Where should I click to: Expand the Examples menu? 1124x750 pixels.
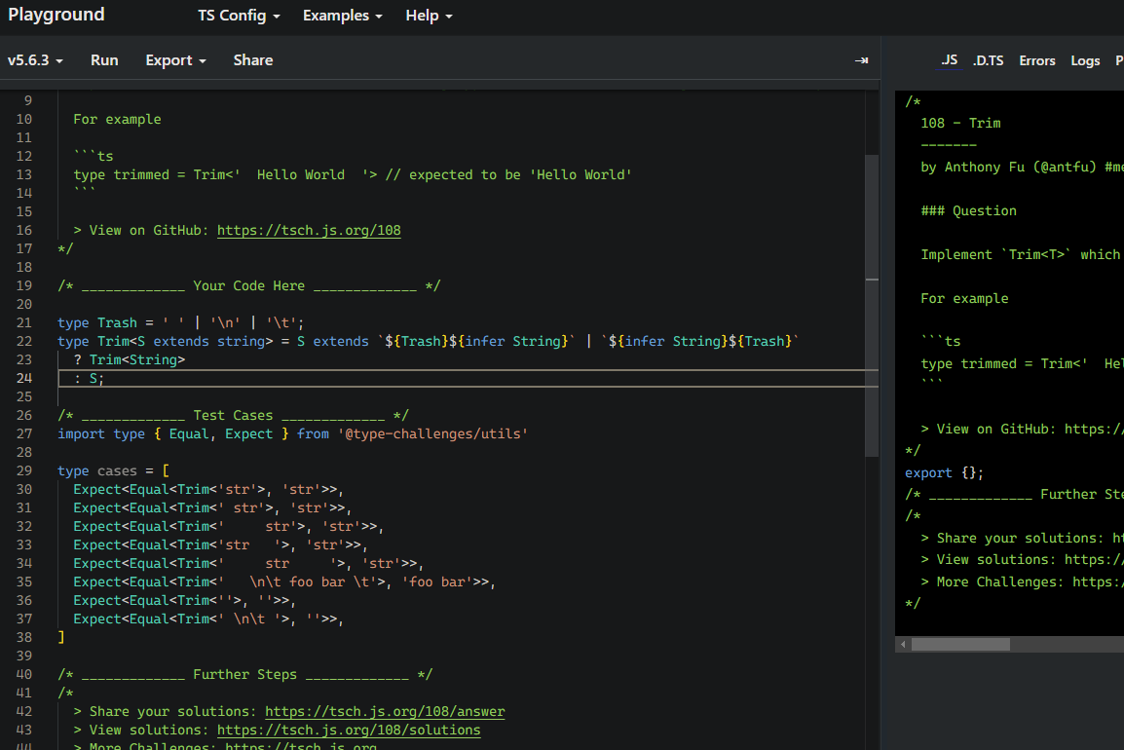point(342,16)
